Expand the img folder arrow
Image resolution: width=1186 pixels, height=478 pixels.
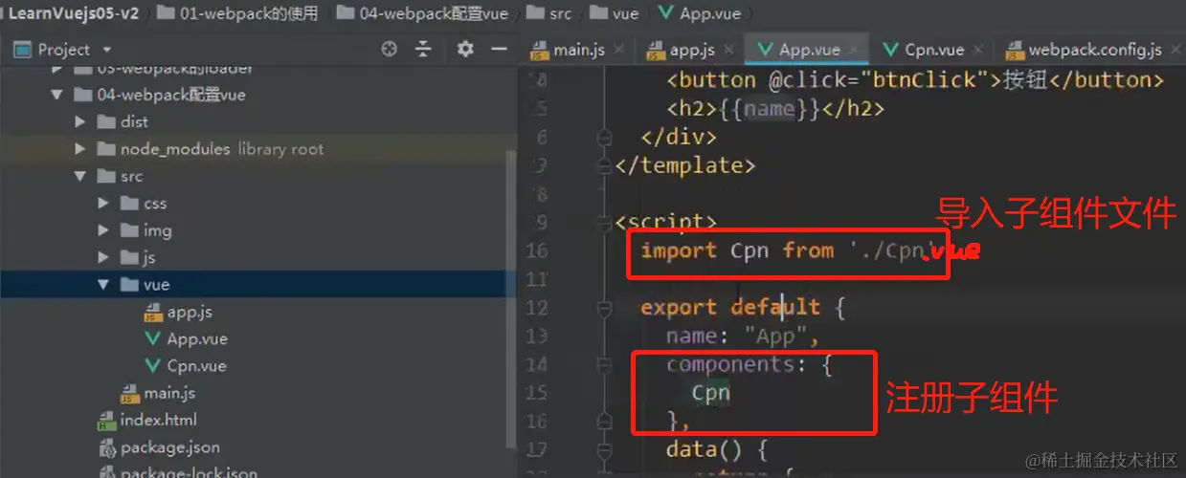click(103, 230)
